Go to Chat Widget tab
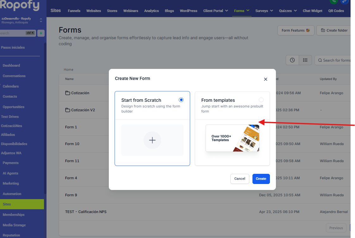 (312, 11)
